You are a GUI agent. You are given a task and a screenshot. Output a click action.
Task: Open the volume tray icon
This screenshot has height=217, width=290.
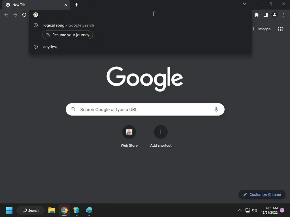point(255,210)
